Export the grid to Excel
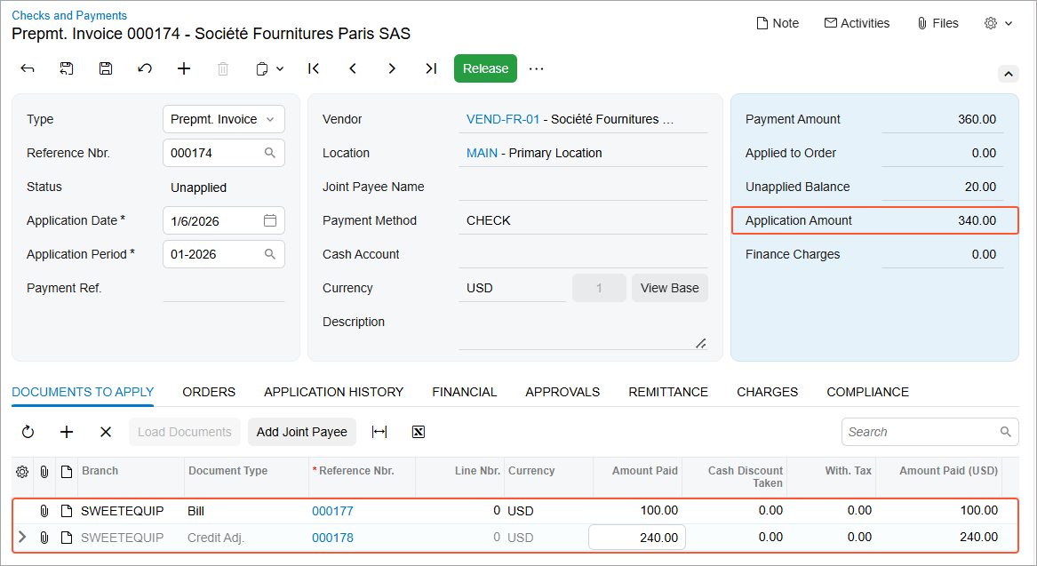This screenshot has height=566, width=1037. 418,432
